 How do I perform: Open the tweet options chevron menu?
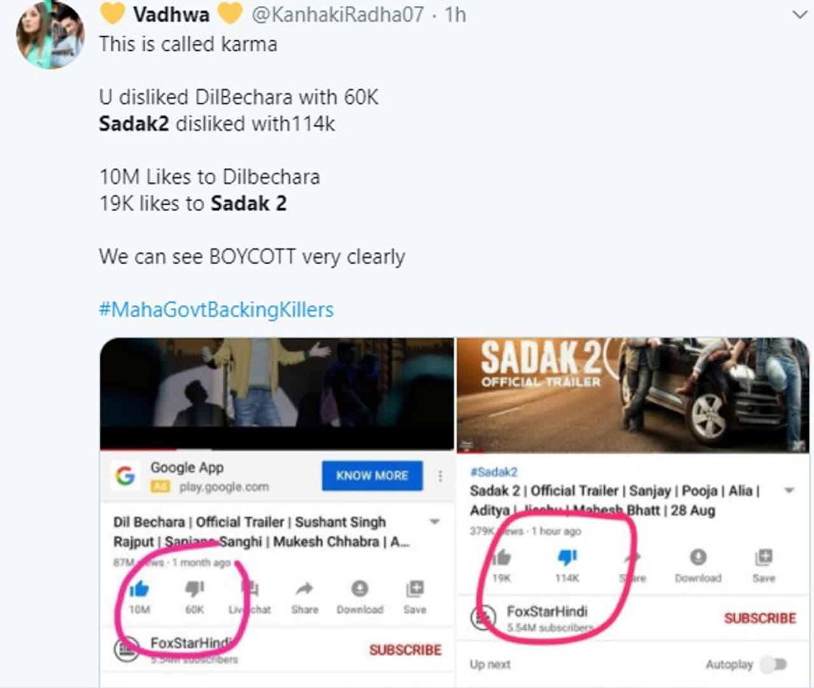click(799, 15)
